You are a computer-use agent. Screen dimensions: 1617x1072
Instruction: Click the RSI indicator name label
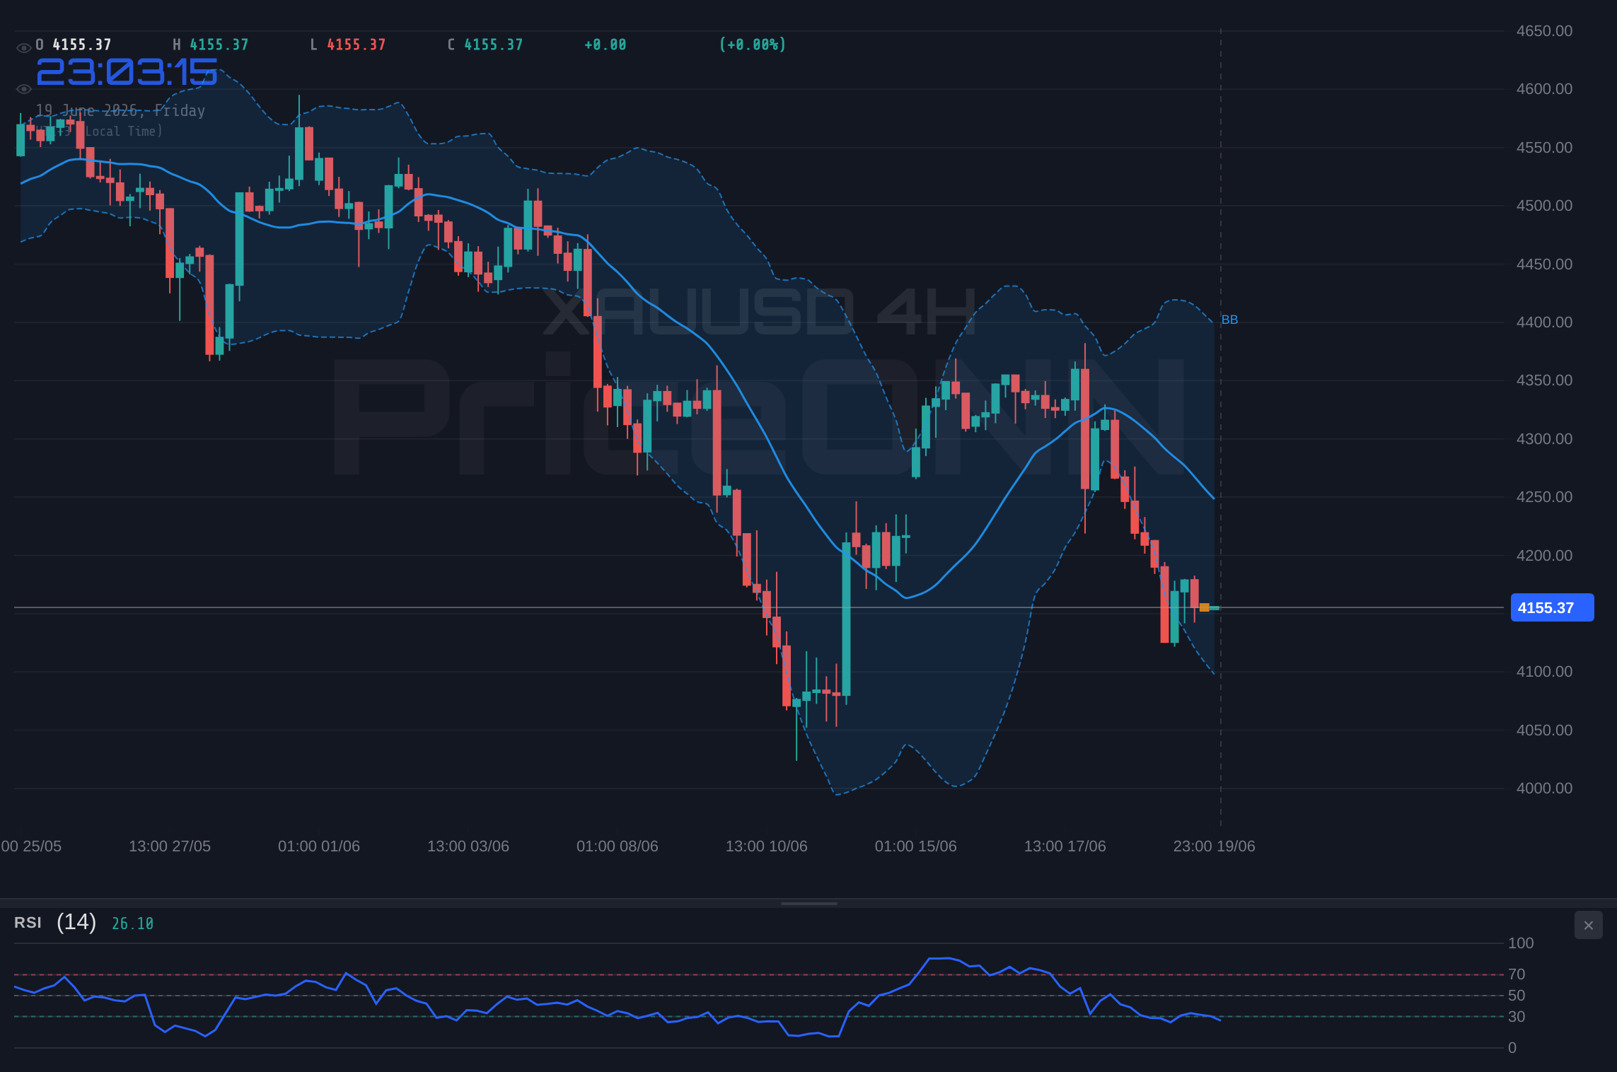28,923
